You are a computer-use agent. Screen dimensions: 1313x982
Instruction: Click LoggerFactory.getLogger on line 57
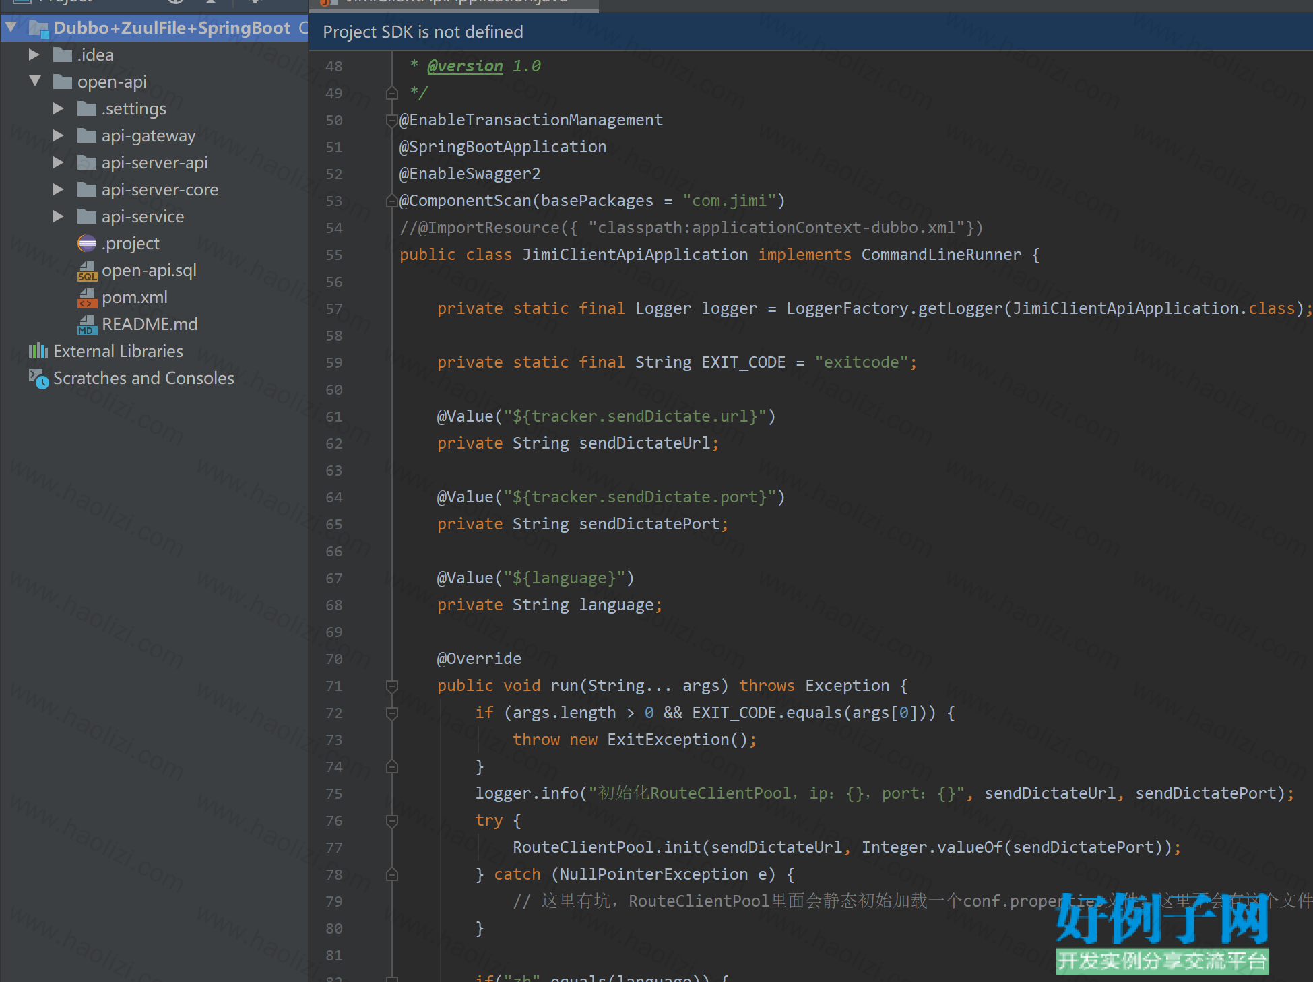pos(895,308)
